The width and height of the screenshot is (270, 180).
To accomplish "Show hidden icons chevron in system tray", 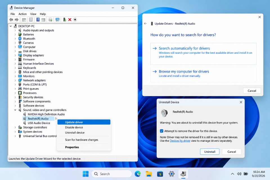I will pos(233,174).
